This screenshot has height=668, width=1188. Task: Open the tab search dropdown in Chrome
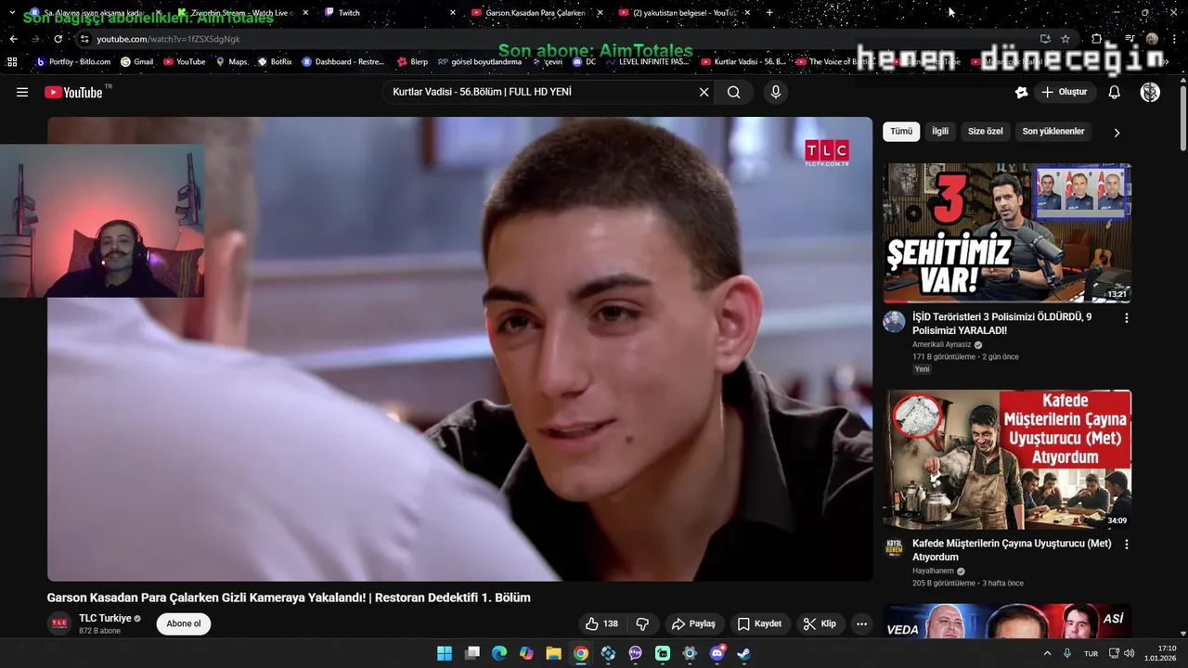[x=12, y=13]
